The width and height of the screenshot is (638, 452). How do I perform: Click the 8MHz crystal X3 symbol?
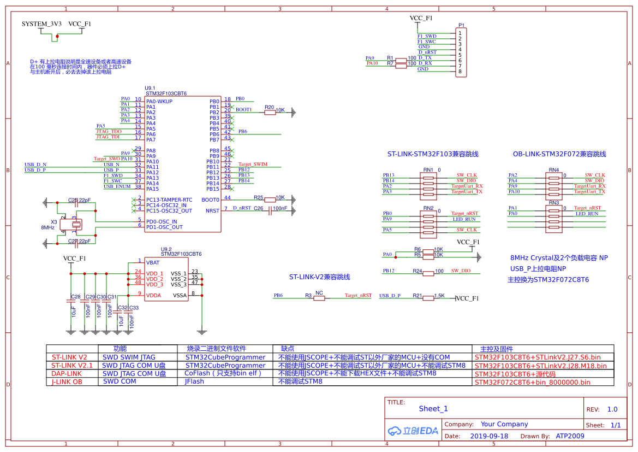pos(71,224)
